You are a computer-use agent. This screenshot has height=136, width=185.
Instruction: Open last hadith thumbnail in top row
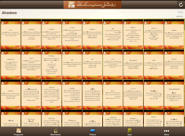174,34
